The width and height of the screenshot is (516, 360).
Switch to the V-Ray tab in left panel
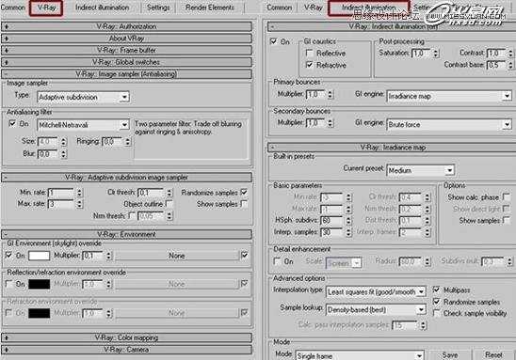pyautogui.click(x=46, y=8)
